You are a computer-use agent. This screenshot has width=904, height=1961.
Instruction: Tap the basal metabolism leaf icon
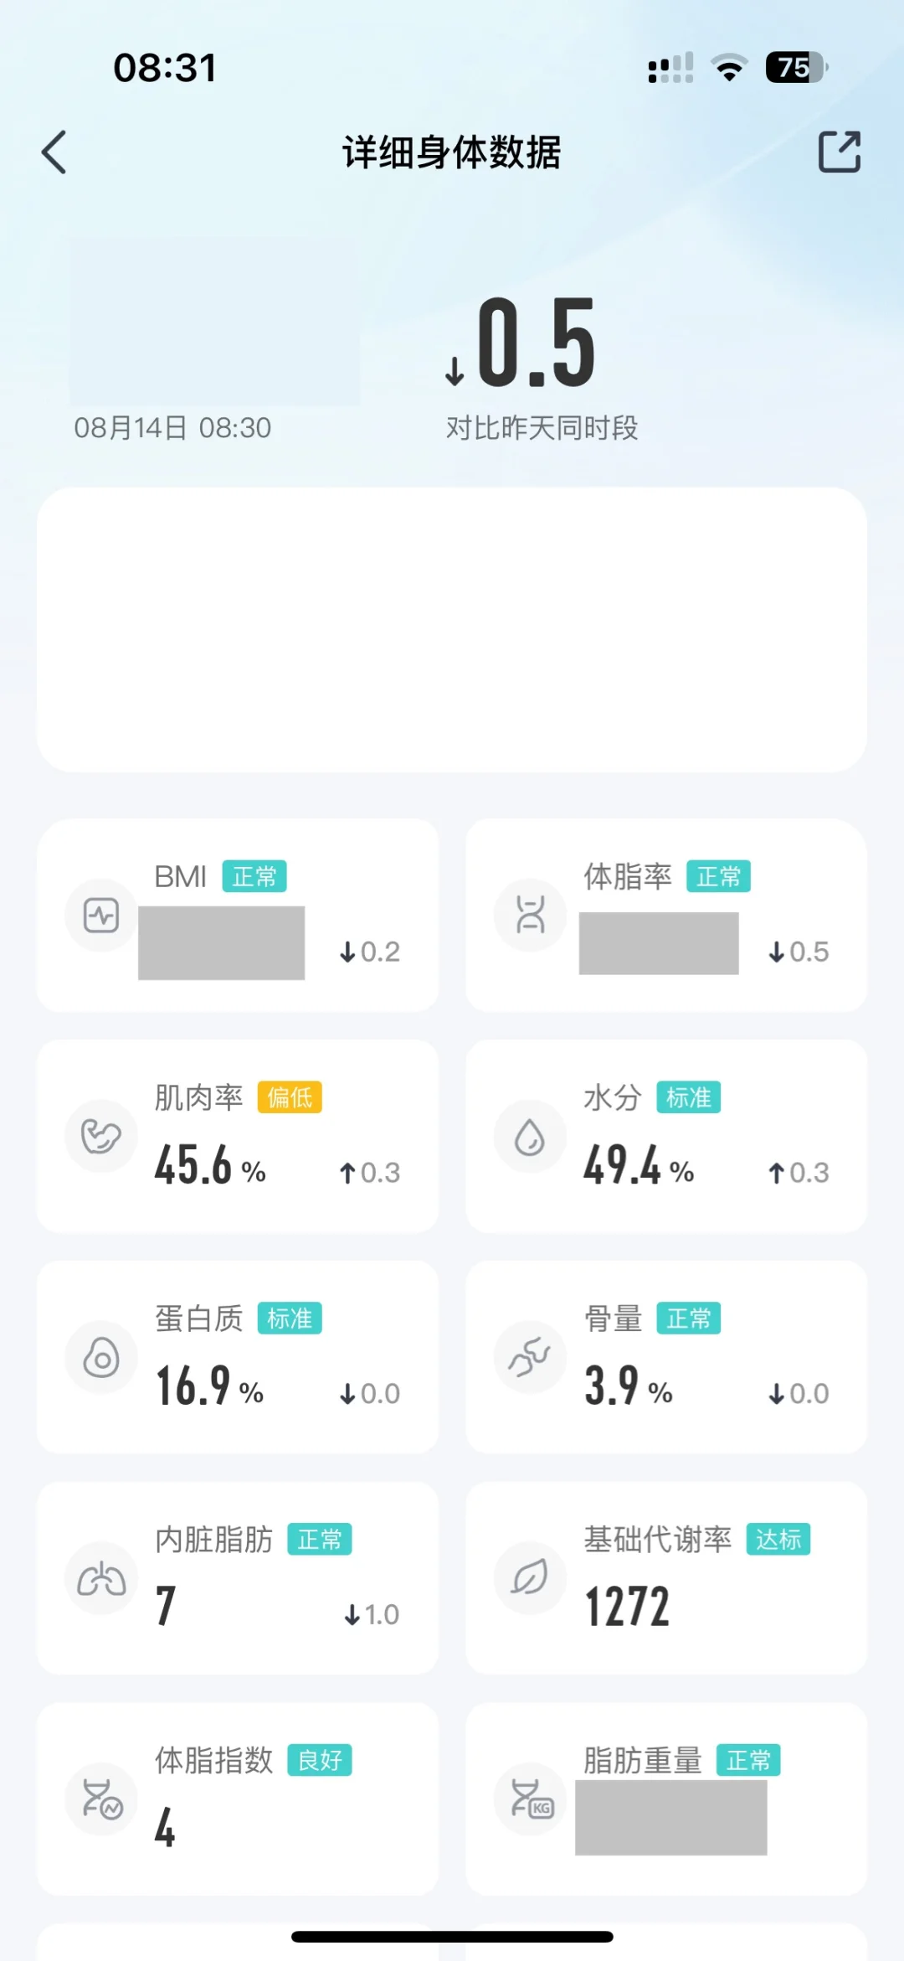[530, 1579]
